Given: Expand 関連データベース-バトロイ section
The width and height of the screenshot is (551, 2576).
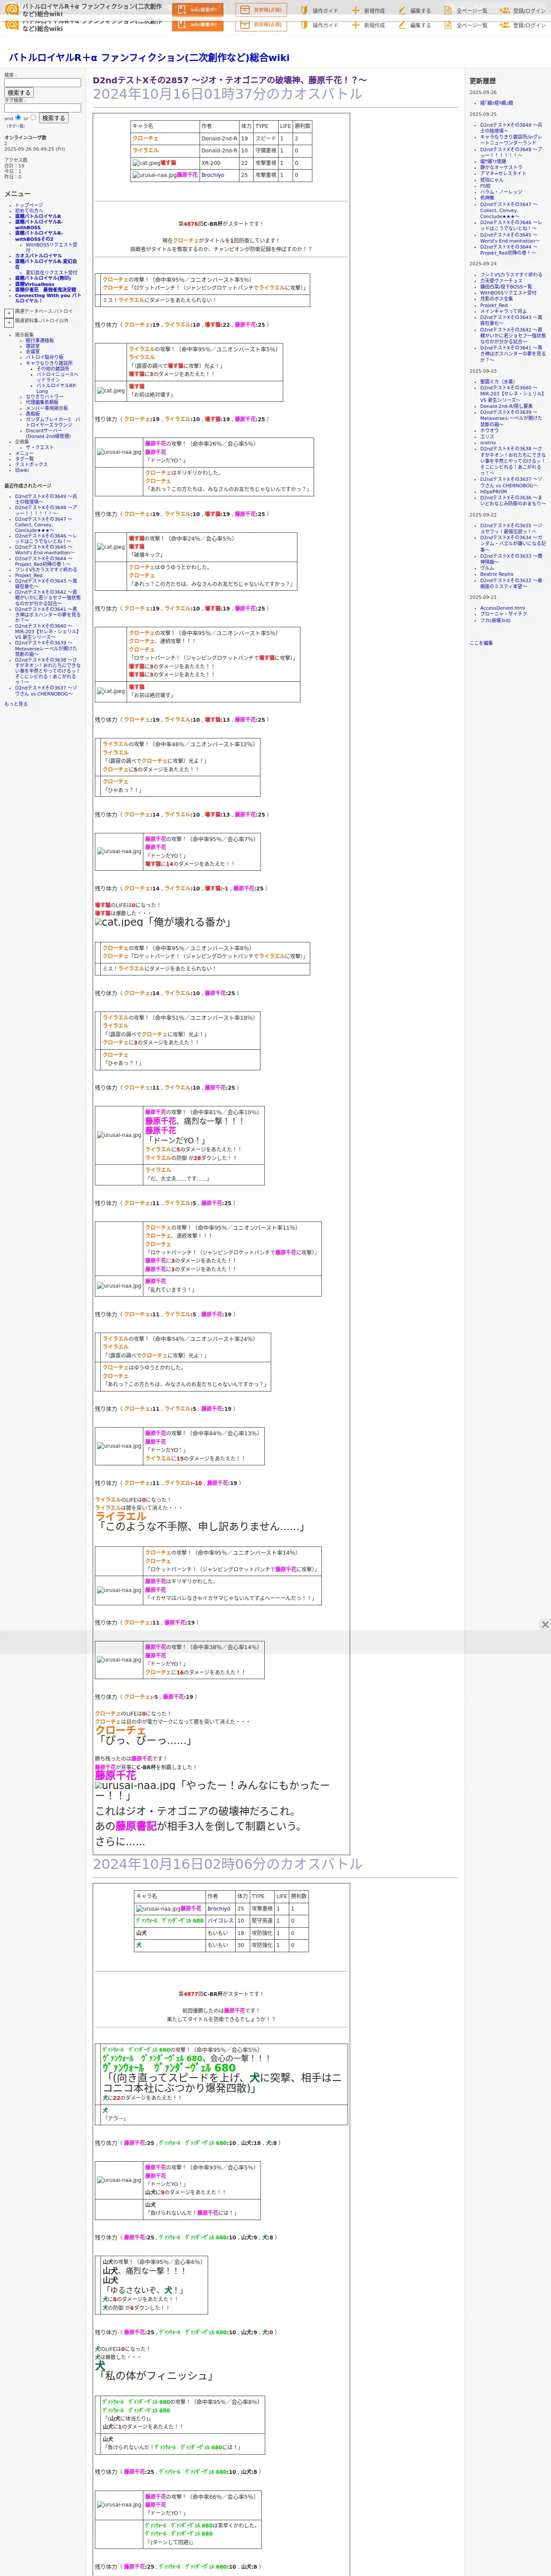Looking at the screenshot, I should (x=9, y=313).
